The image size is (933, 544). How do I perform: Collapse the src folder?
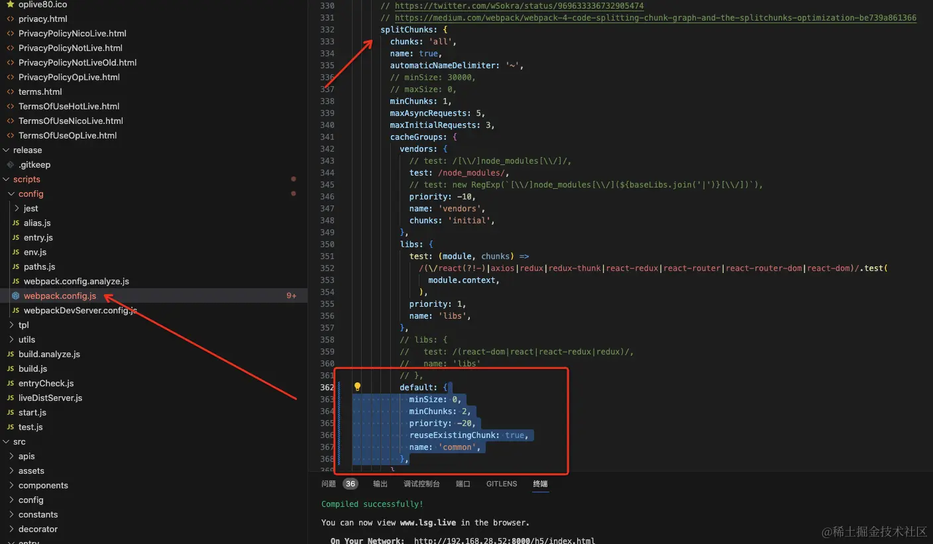(x=6, y=441)
